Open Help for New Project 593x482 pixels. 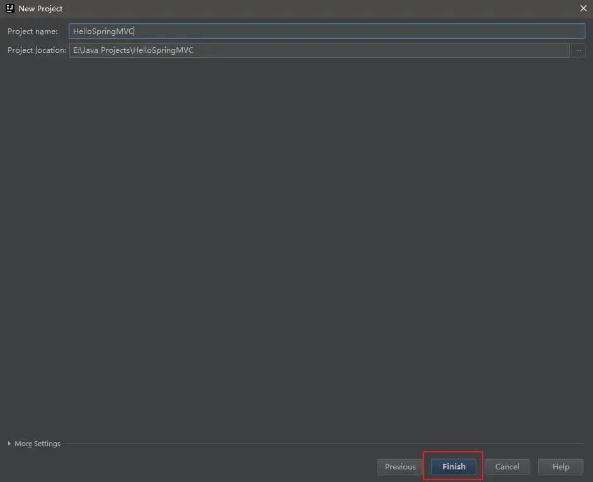coord(560,466)
